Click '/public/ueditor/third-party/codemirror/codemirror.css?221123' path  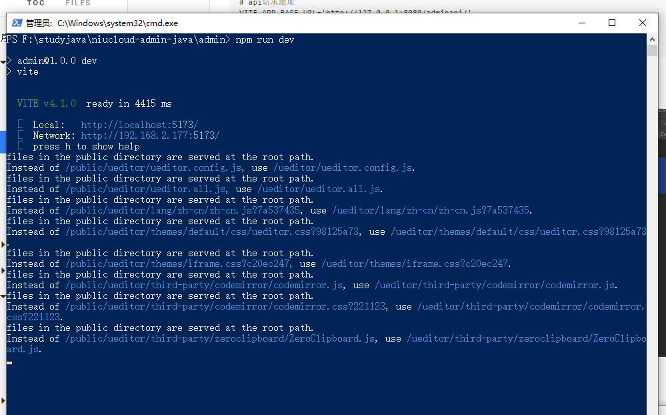pos(225,306)
